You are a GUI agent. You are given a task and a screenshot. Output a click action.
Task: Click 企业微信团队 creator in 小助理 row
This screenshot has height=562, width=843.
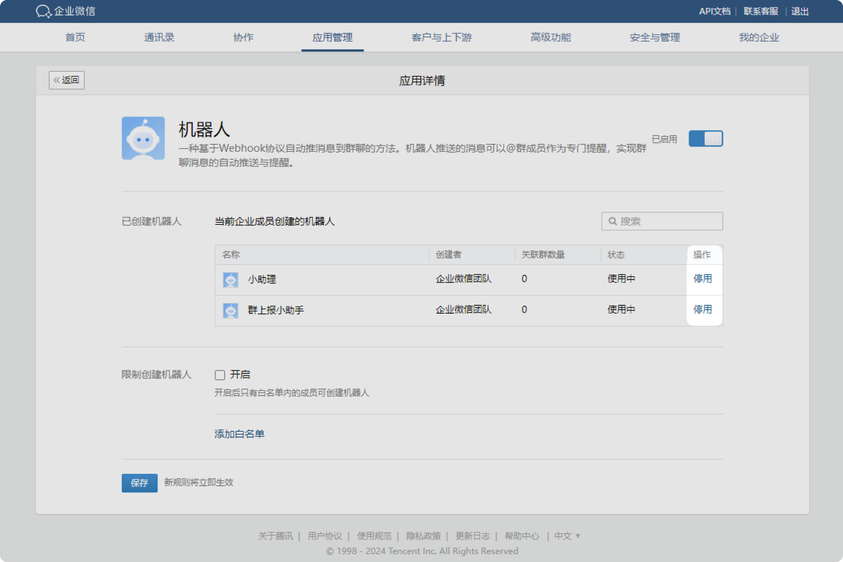pos(464,279)
